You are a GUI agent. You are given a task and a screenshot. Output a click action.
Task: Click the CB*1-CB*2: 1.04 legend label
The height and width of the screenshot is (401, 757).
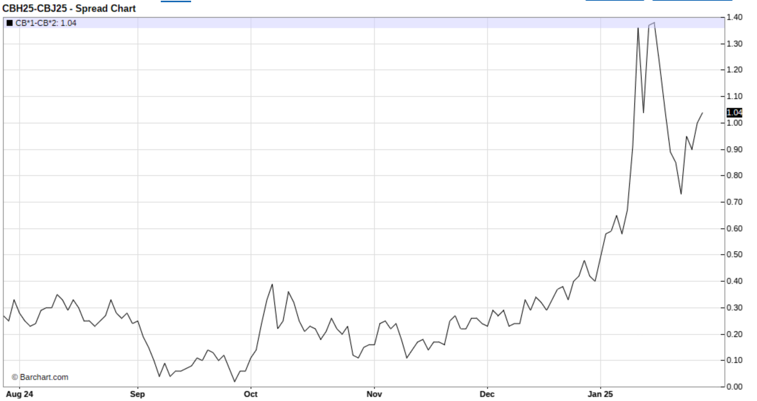click(46, 23)
